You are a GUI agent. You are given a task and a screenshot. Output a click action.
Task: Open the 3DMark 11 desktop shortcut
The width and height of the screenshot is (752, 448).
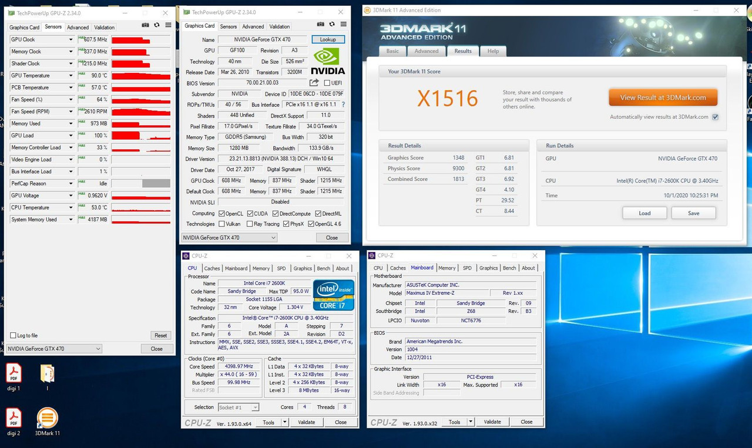[x=47, y=418]
